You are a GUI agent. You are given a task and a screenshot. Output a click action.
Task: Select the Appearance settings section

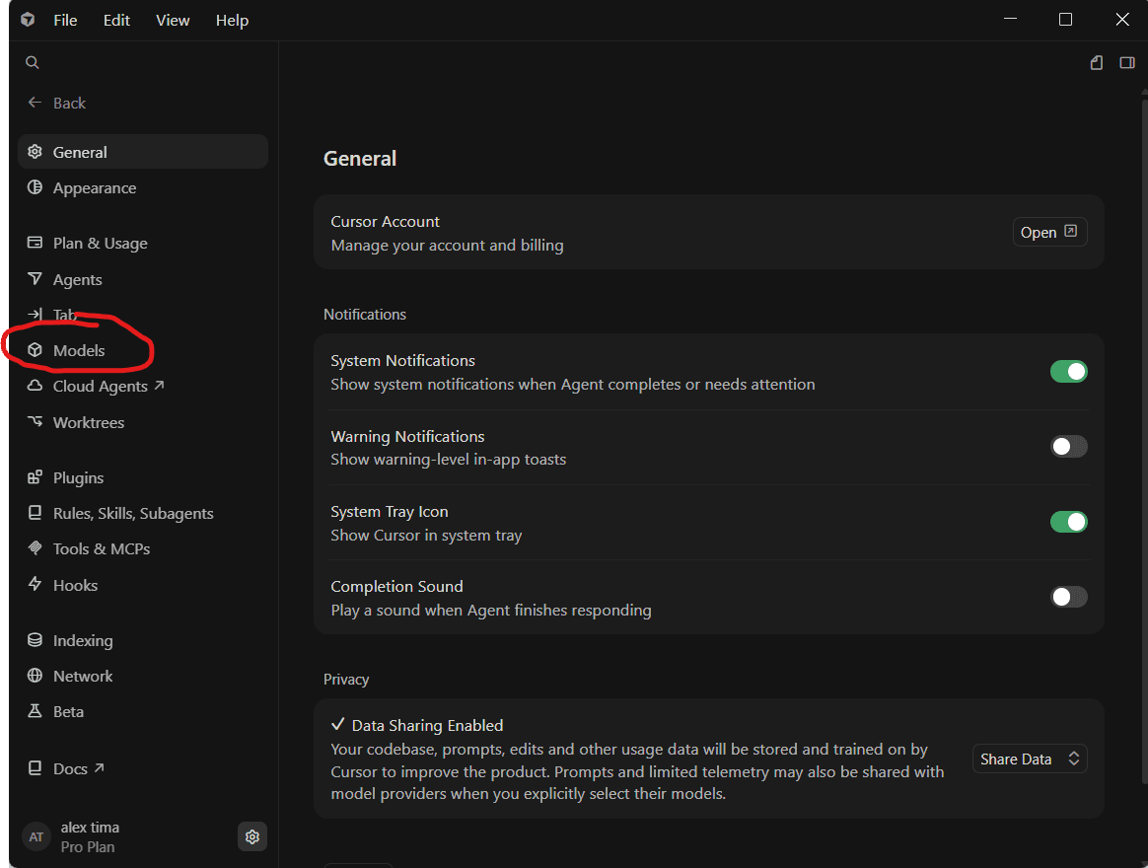point(143,187)
